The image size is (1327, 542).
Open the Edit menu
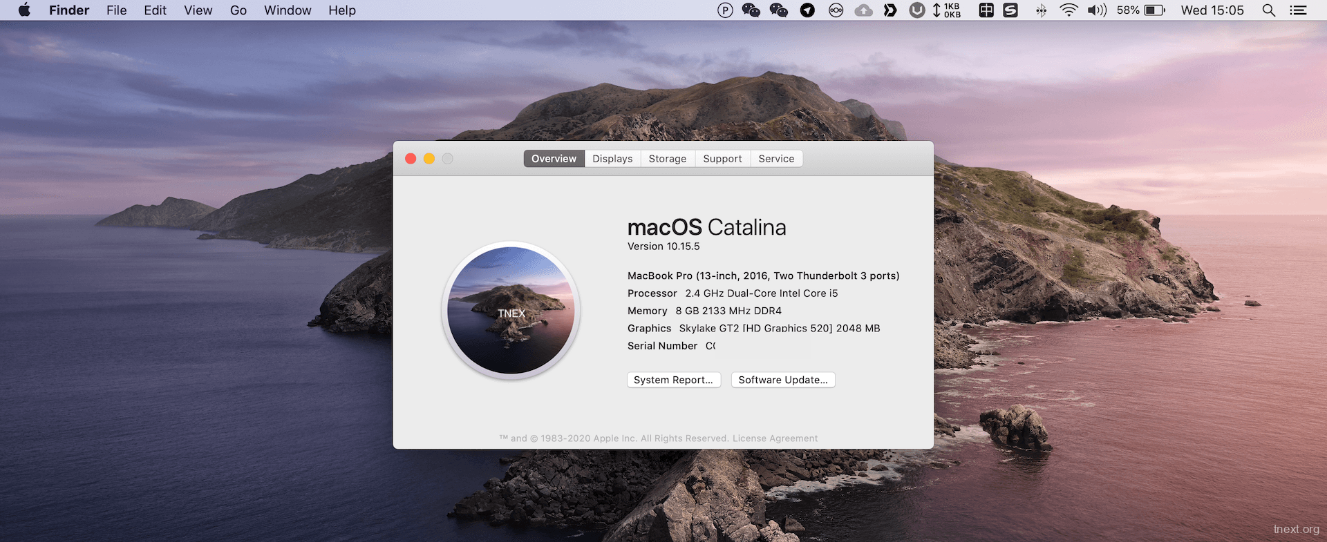pos(155,10)
